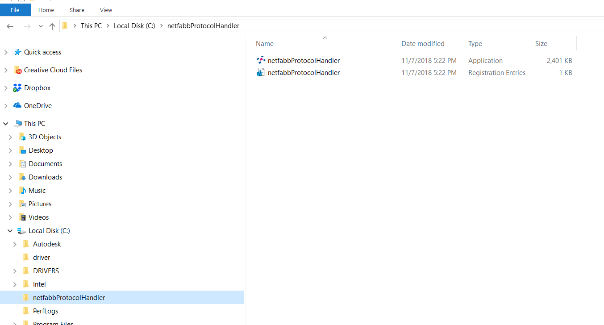Go back using the Back arrow button
Image resolution: width=604 pixels, height=325 pixels.
click(x=10, y=26)
